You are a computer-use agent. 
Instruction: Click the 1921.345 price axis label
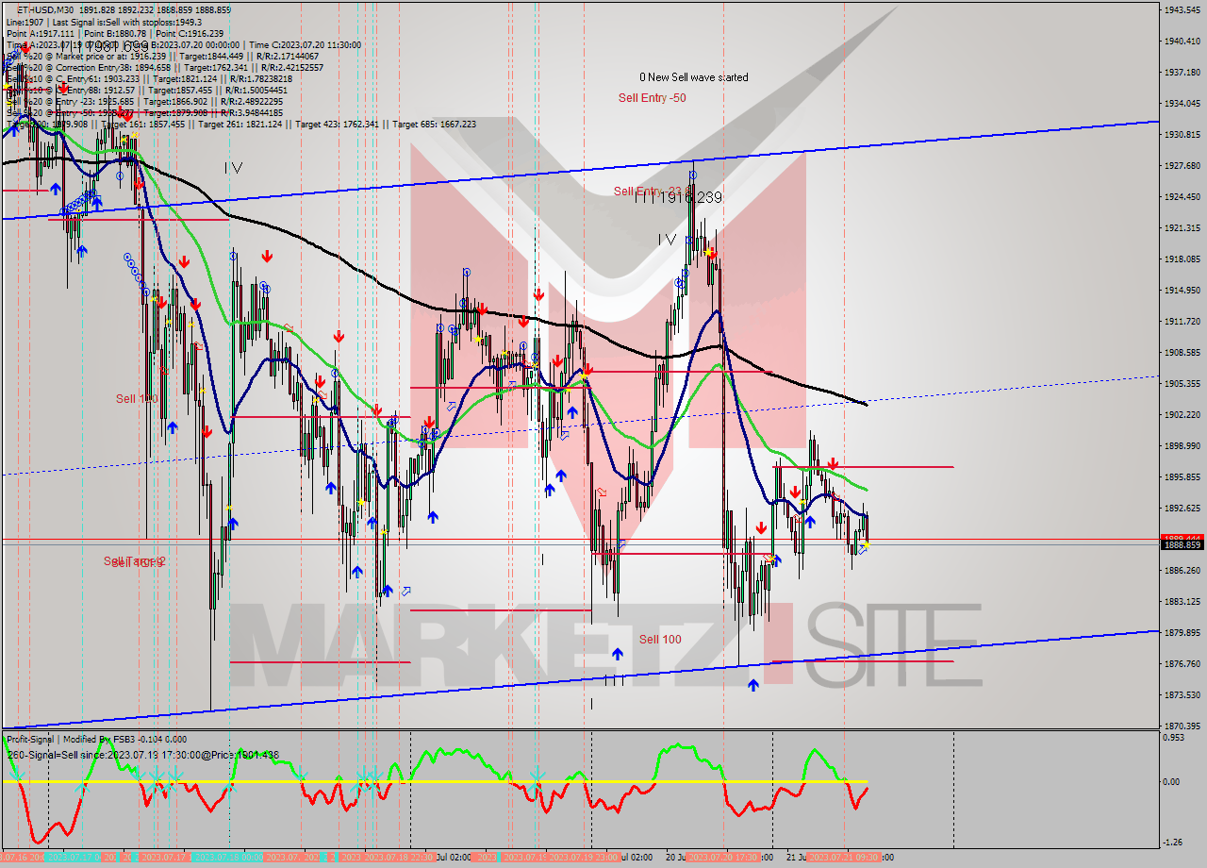click(x=1182, y=227)
